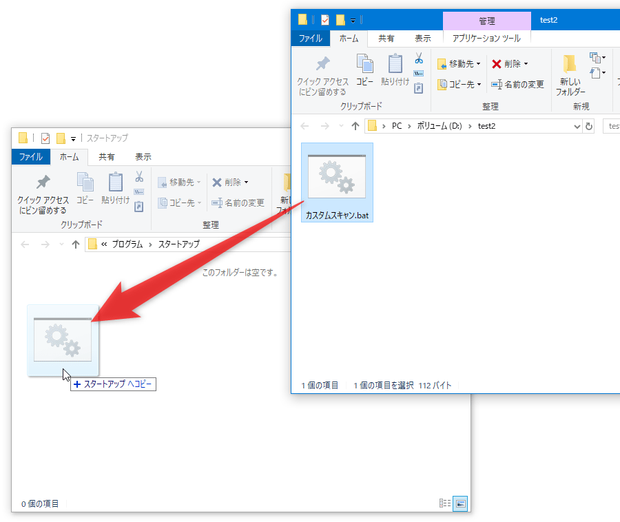The width and height of the screenshot is (620, 522).
Task: Click Copy icon in Startup window ribbon
Action: pos(85,189)
